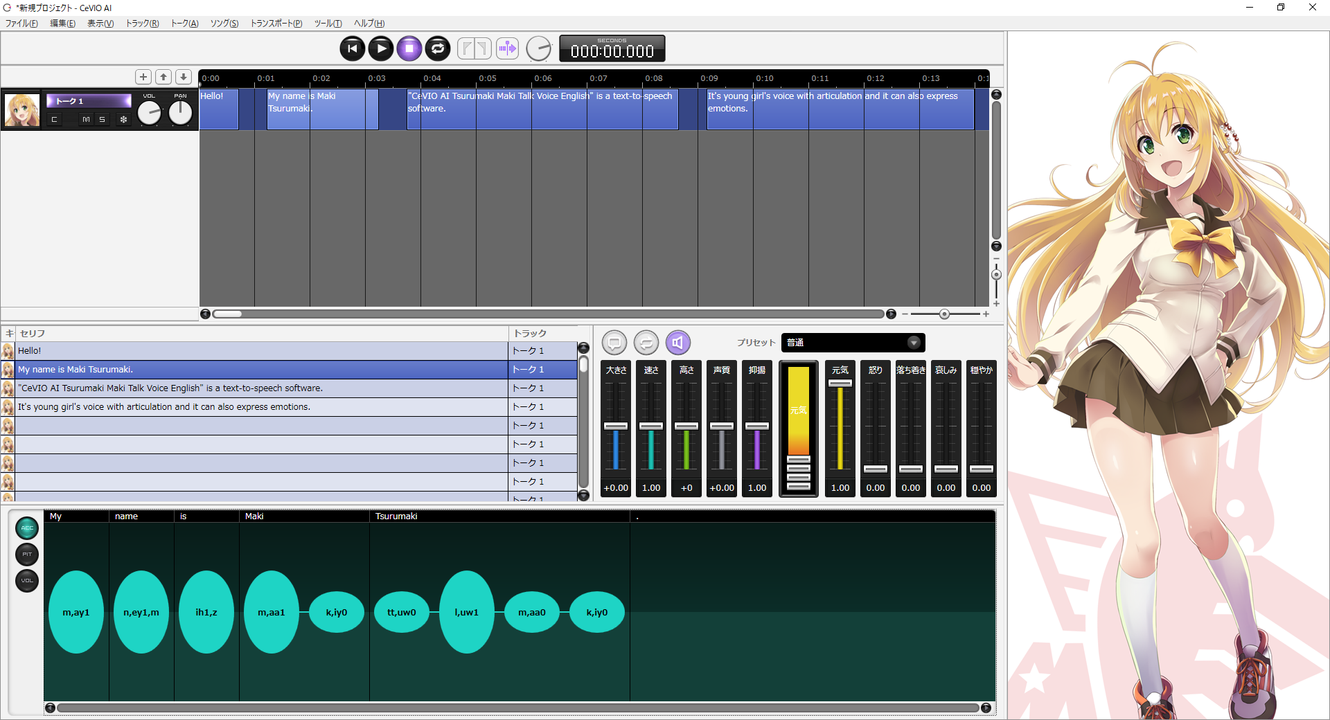Select the 'My name is Maki Tsurumaki' timeline clip
Viewport: 1330px width, 720px height.
click(322, 109)
